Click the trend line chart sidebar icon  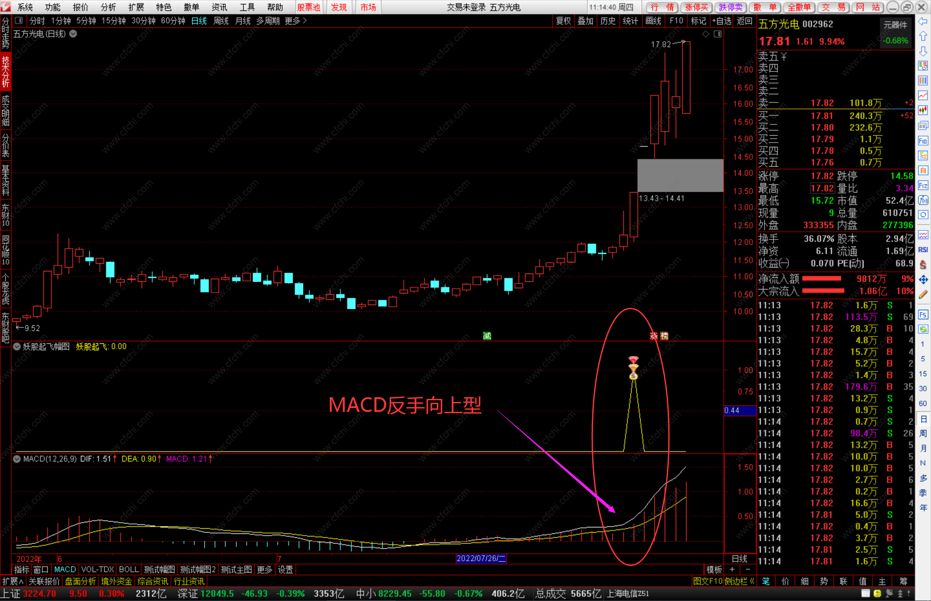point(923,95)
